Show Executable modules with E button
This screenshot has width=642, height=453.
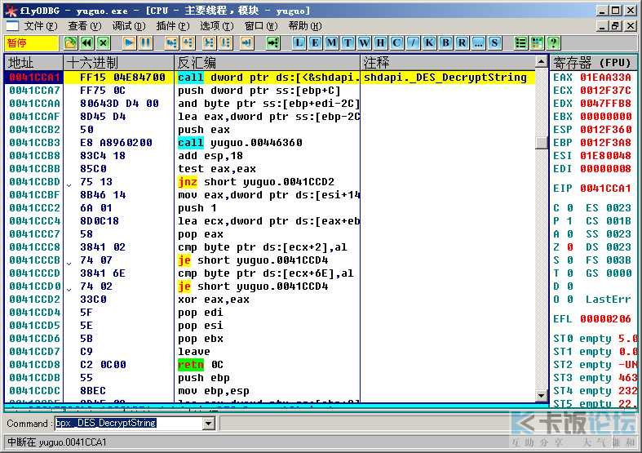(315, 42)
